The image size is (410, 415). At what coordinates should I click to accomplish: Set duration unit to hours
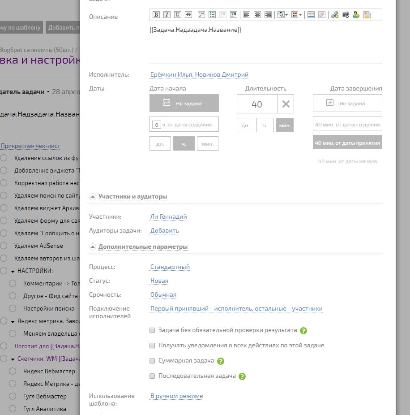(265, 125)
